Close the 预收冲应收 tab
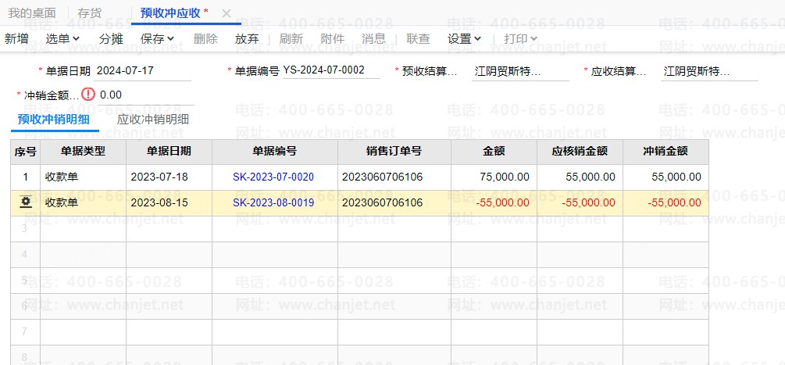Viewport: 785px width, 365px height. click(x=227, y=13)
